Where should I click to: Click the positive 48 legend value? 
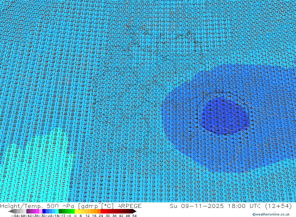(128, 216)
